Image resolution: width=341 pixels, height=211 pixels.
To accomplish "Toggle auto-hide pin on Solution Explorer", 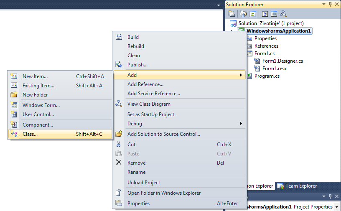I will [x=330, y=4].
